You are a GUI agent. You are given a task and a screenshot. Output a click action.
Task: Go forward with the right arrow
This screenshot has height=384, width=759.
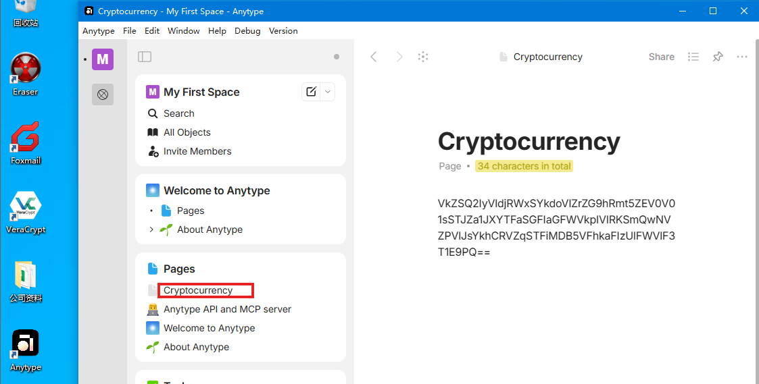coord(399,57)
